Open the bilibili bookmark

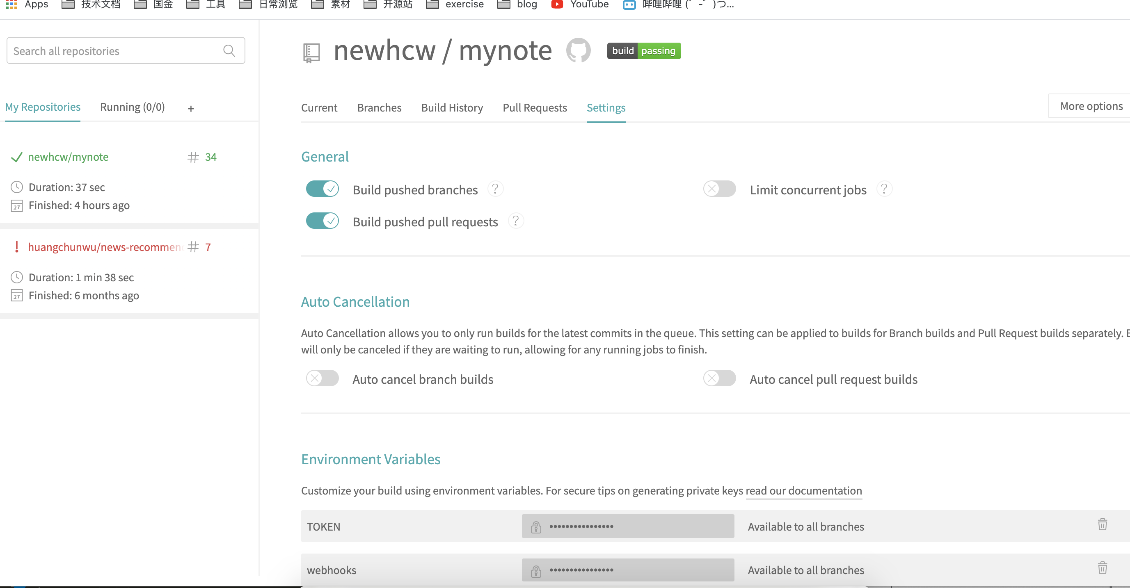[x=678, y=5]
